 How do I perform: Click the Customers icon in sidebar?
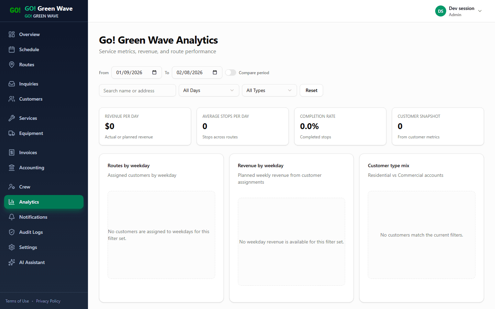coord(11,99)
